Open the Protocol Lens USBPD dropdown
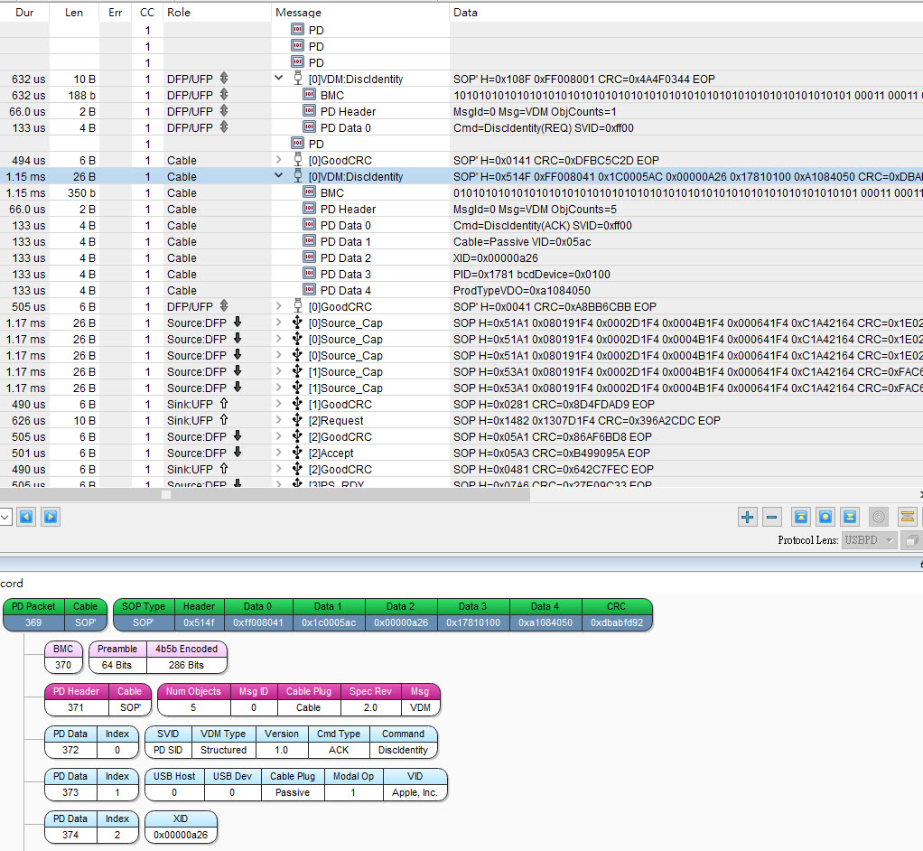 coord(870,540)
